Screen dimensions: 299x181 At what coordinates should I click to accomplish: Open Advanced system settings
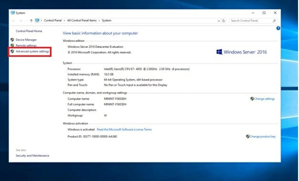[32, 52]
